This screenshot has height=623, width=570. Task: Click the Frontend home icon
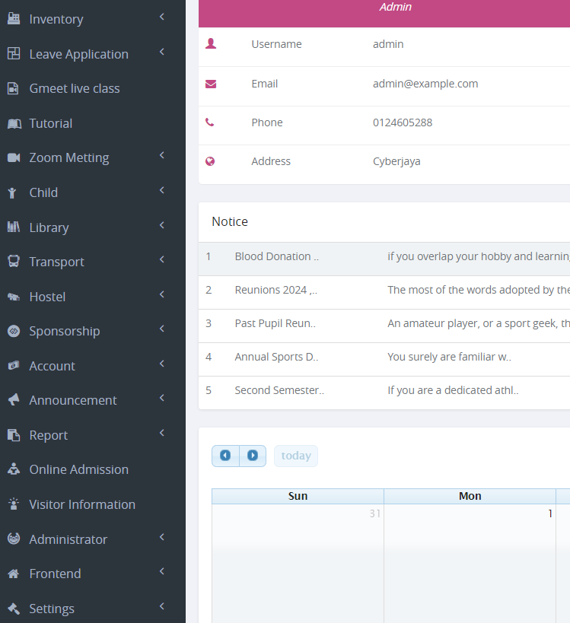[x=14, y=574]
